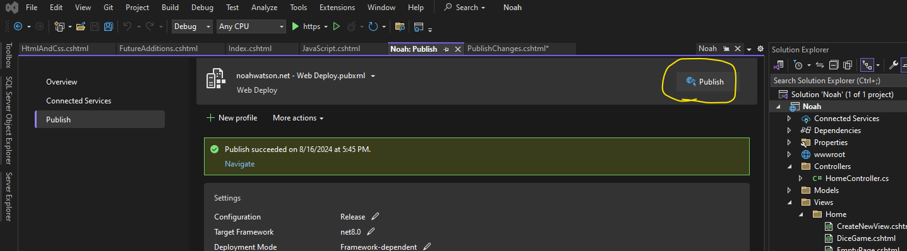
Task: Collapse the Controllers folder
Action: pos(789,166)
